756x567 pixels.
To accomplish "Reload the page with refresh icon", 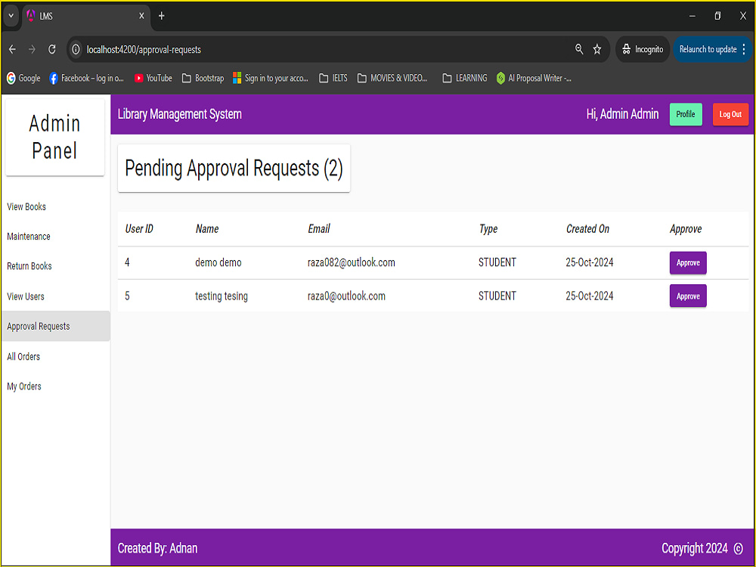I will tap(52, 49).
